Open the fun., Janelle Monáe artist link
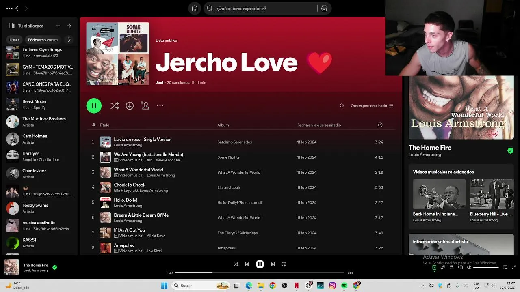 (163, 160)
